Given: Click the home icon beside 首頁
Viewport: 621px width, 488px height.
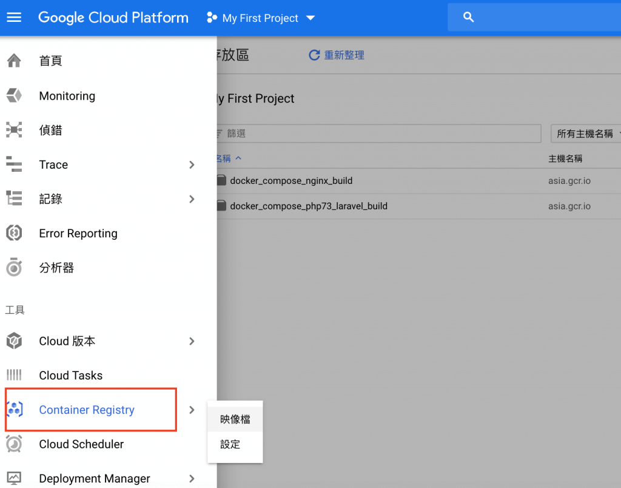Looking at the screenshot, I should [x=15, y=61].
